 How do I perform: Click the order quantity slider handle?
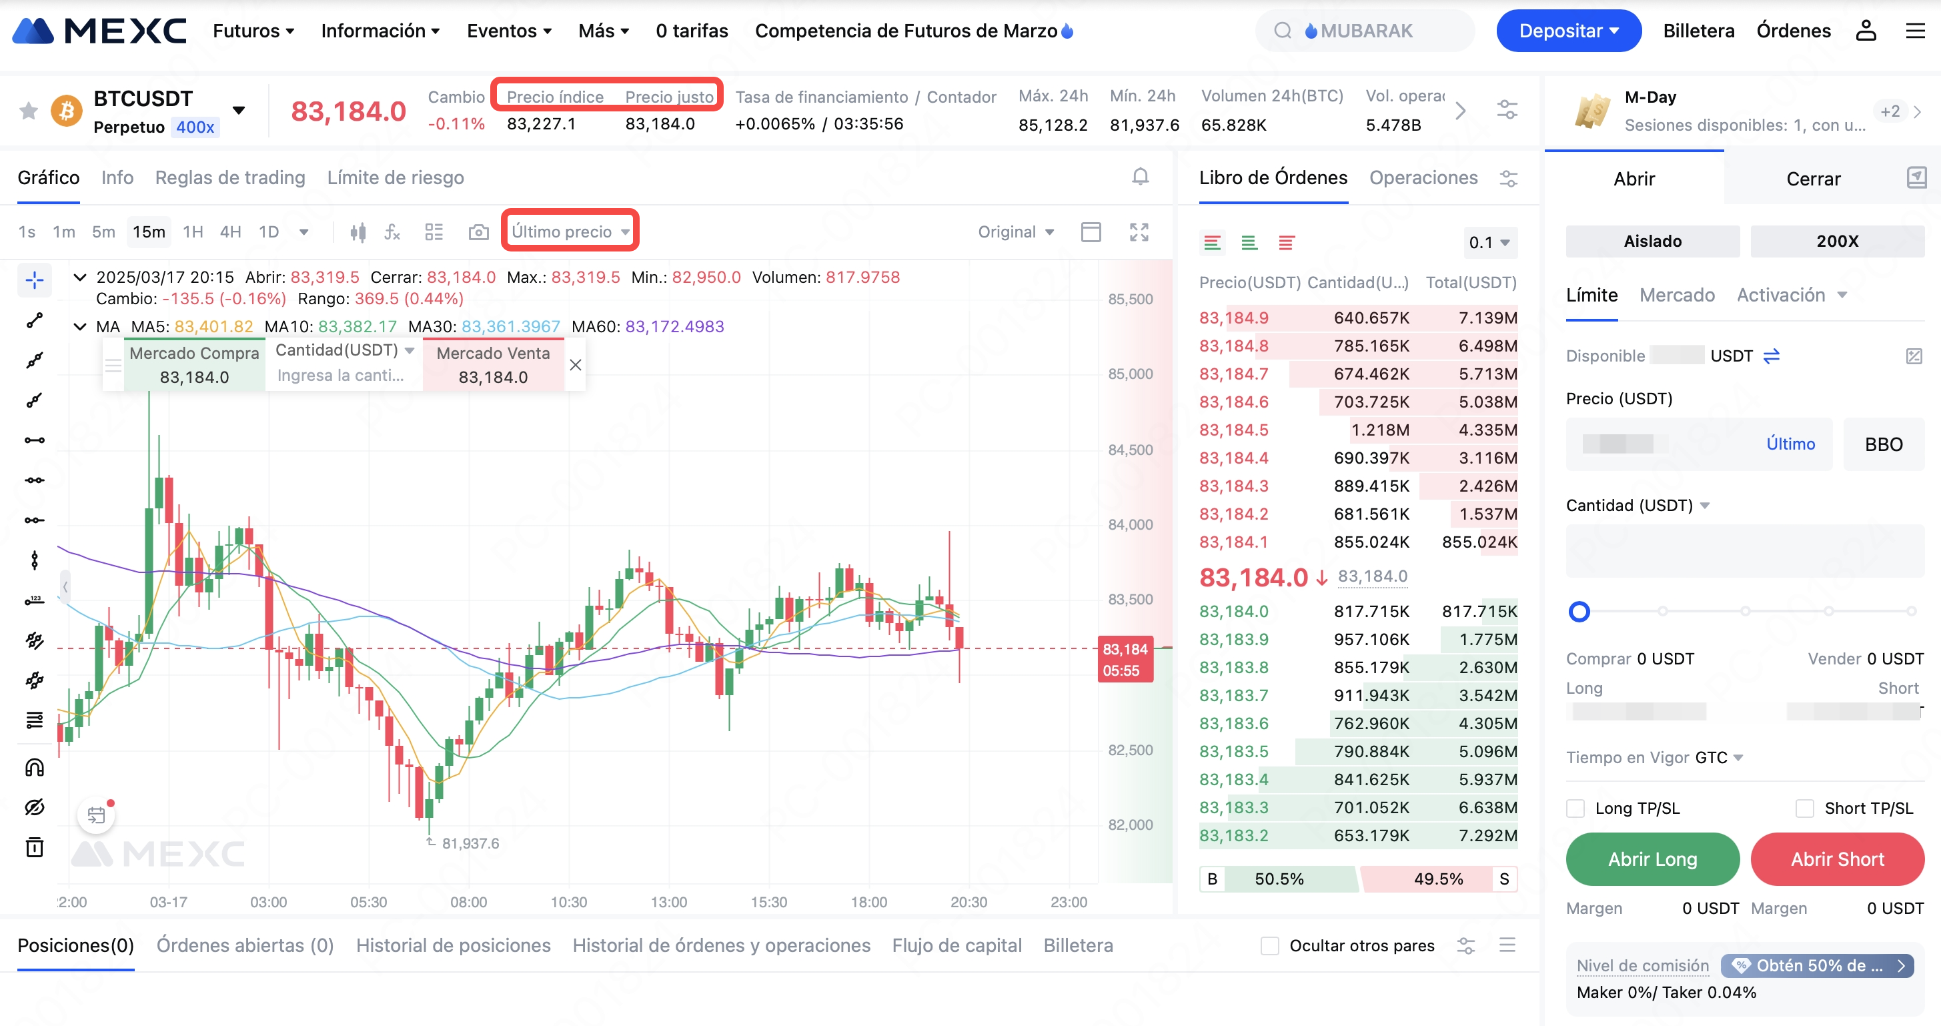point(1579,611)
